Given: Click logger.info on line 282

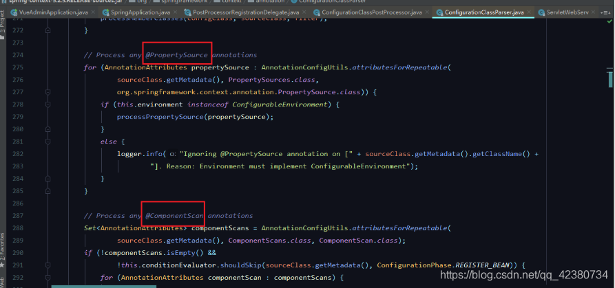Looking at the screenshot, I should click(x=140, y=154).
